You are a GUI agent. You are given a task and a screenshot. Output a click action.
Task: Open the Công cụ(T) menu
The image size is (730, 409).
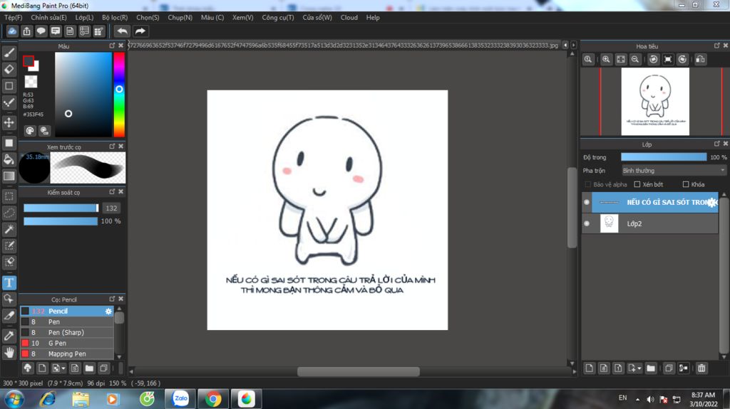[x=278, y=17]
